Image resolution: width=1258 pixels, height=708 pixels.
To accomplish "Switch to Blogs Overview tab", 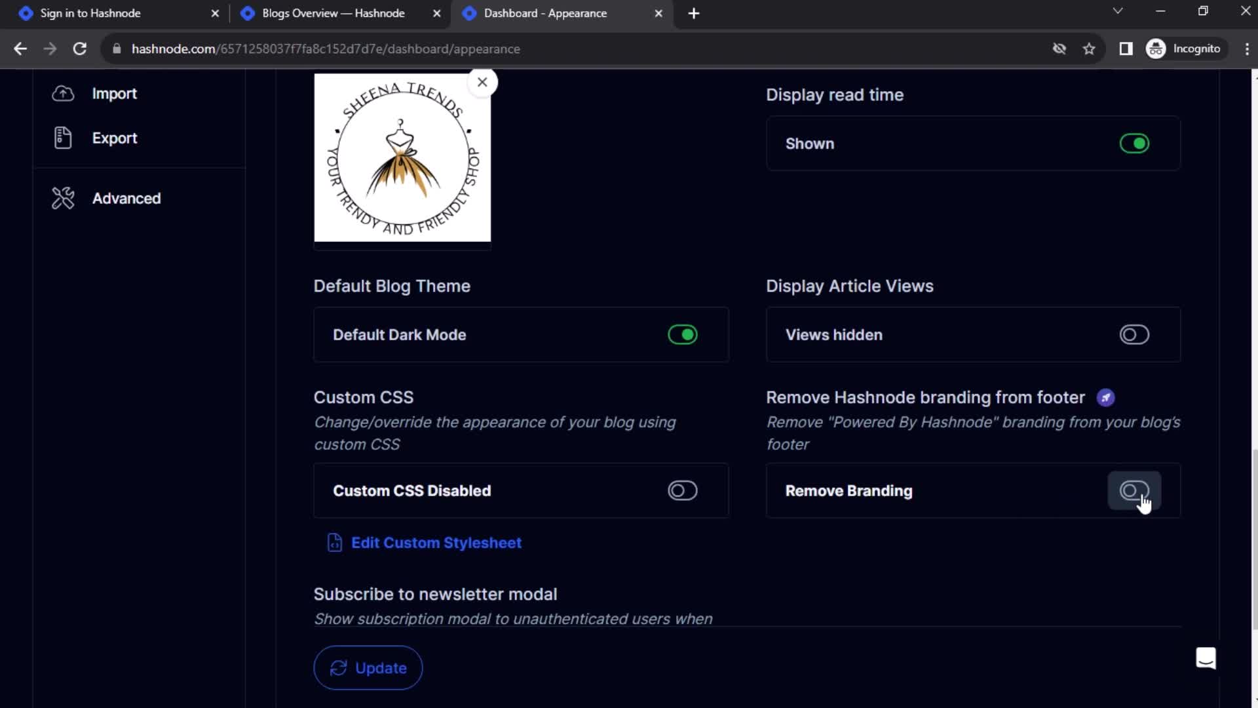I will 335,13.
